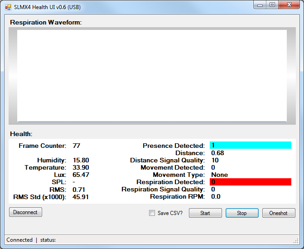
Task: Click the Temperature value 33.90
Action: click(x=81, y=167)
